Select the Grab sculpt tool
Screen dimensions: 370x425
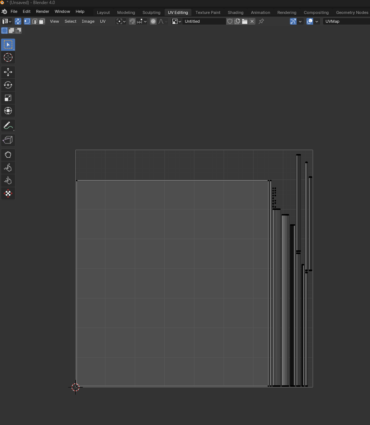coord(8,155)
